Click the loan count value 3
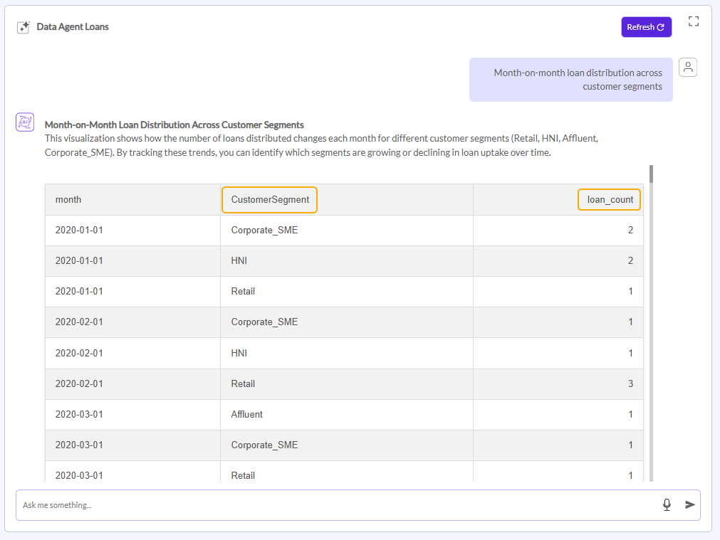 [630, 383]
